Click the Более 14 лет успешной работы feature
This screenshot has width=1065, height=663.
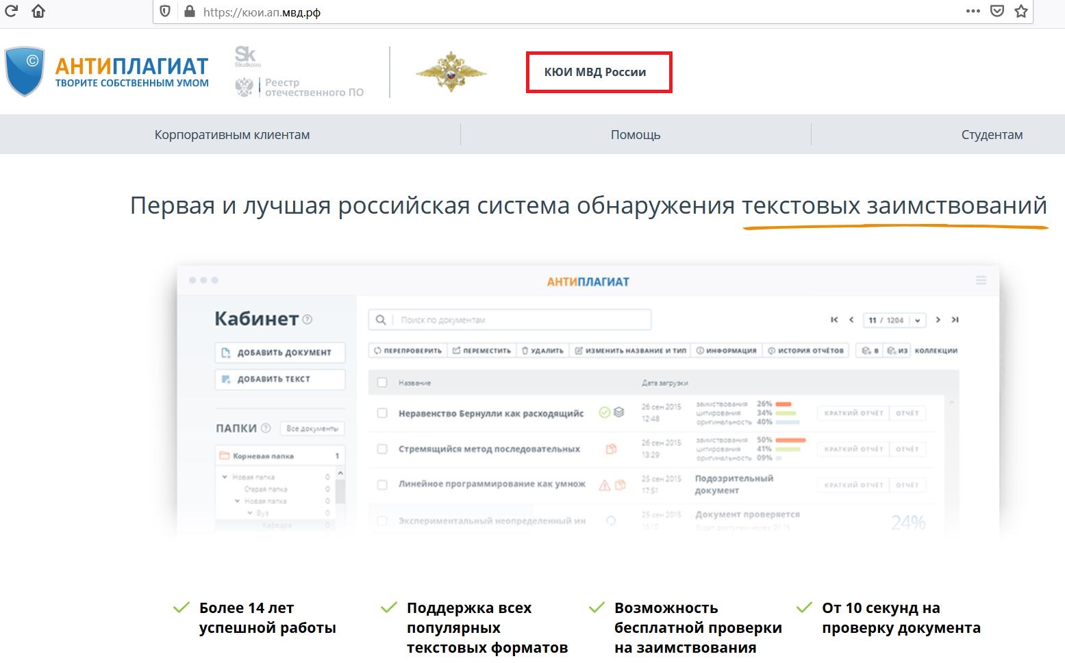click(254, 618)
